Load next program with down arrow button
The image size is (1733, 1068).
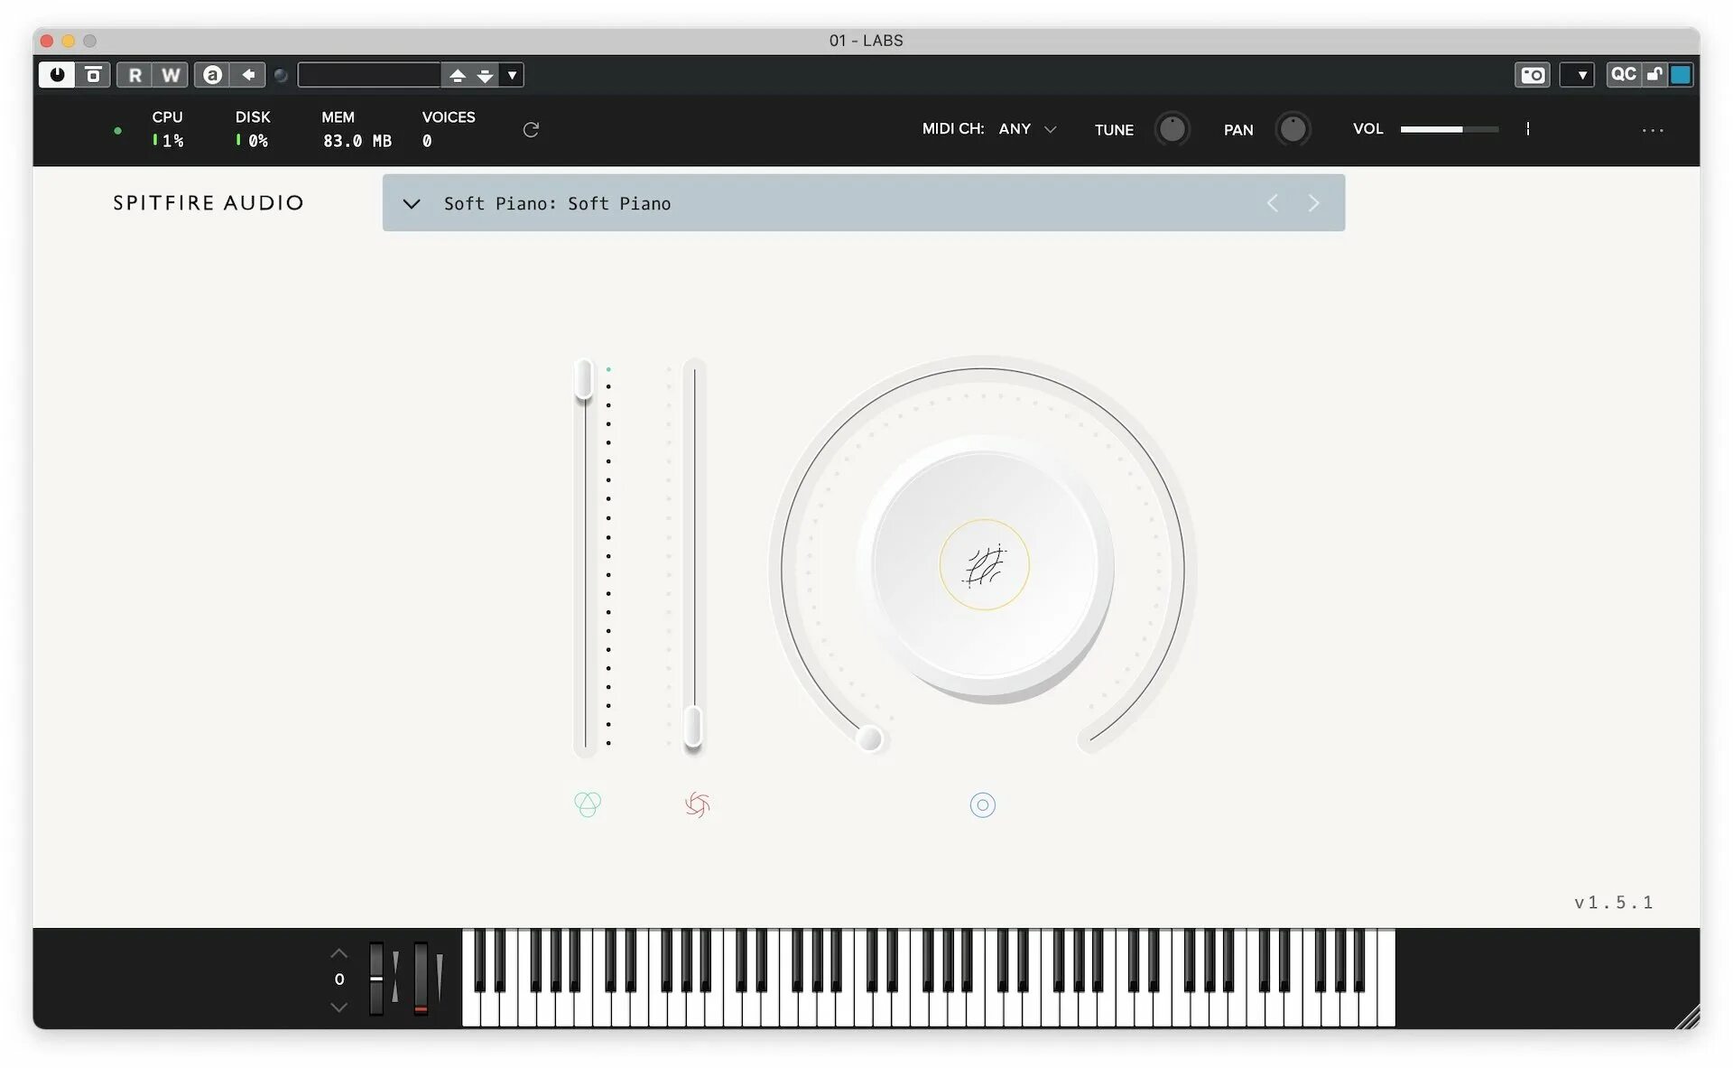click(486, 75)
